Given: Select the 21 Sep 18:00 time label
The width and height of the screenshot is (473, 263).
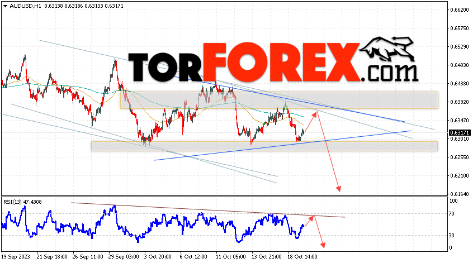Looking at the screenshot, I should pos(52,257).
